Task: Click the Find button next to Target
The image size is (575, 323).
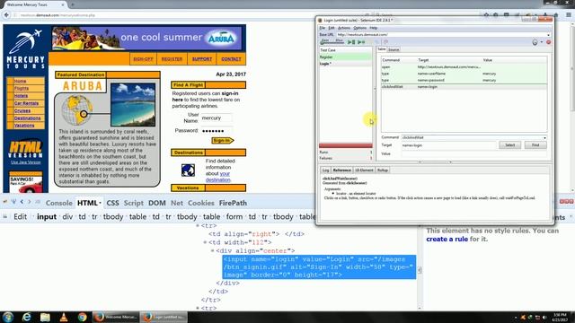Action: pyautogui.click(x=535, y=145)
